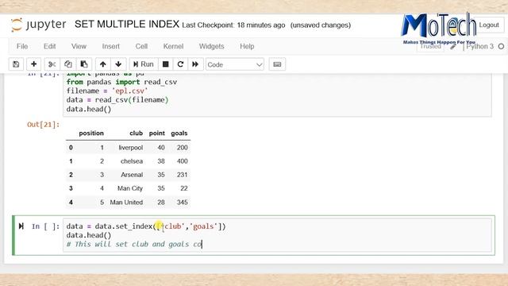Click Last Checkpoint 18 minutes ago text
Viewport: 508px width, 286px height.
click(x=233, y=25)
